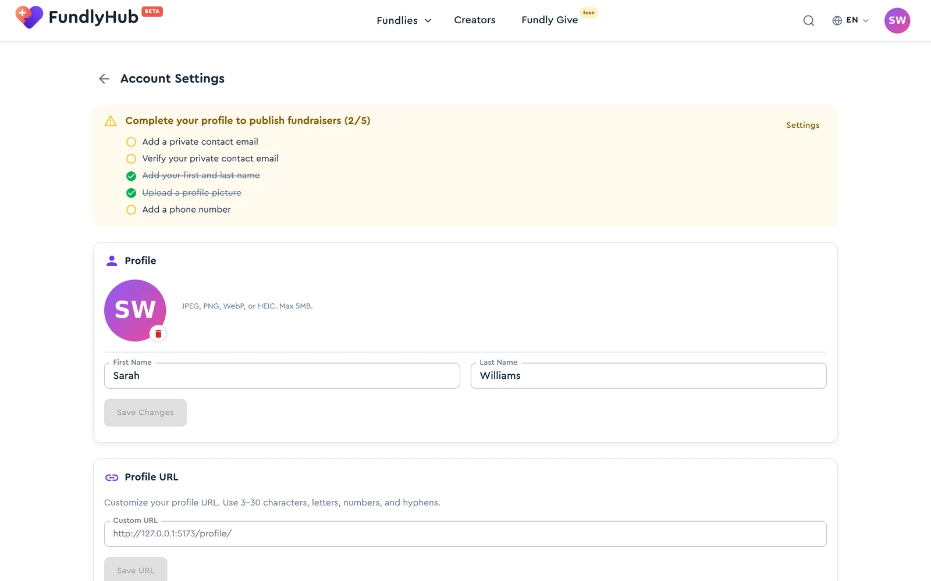
Task: Click the globe language icon
Action: click(837, 20)
